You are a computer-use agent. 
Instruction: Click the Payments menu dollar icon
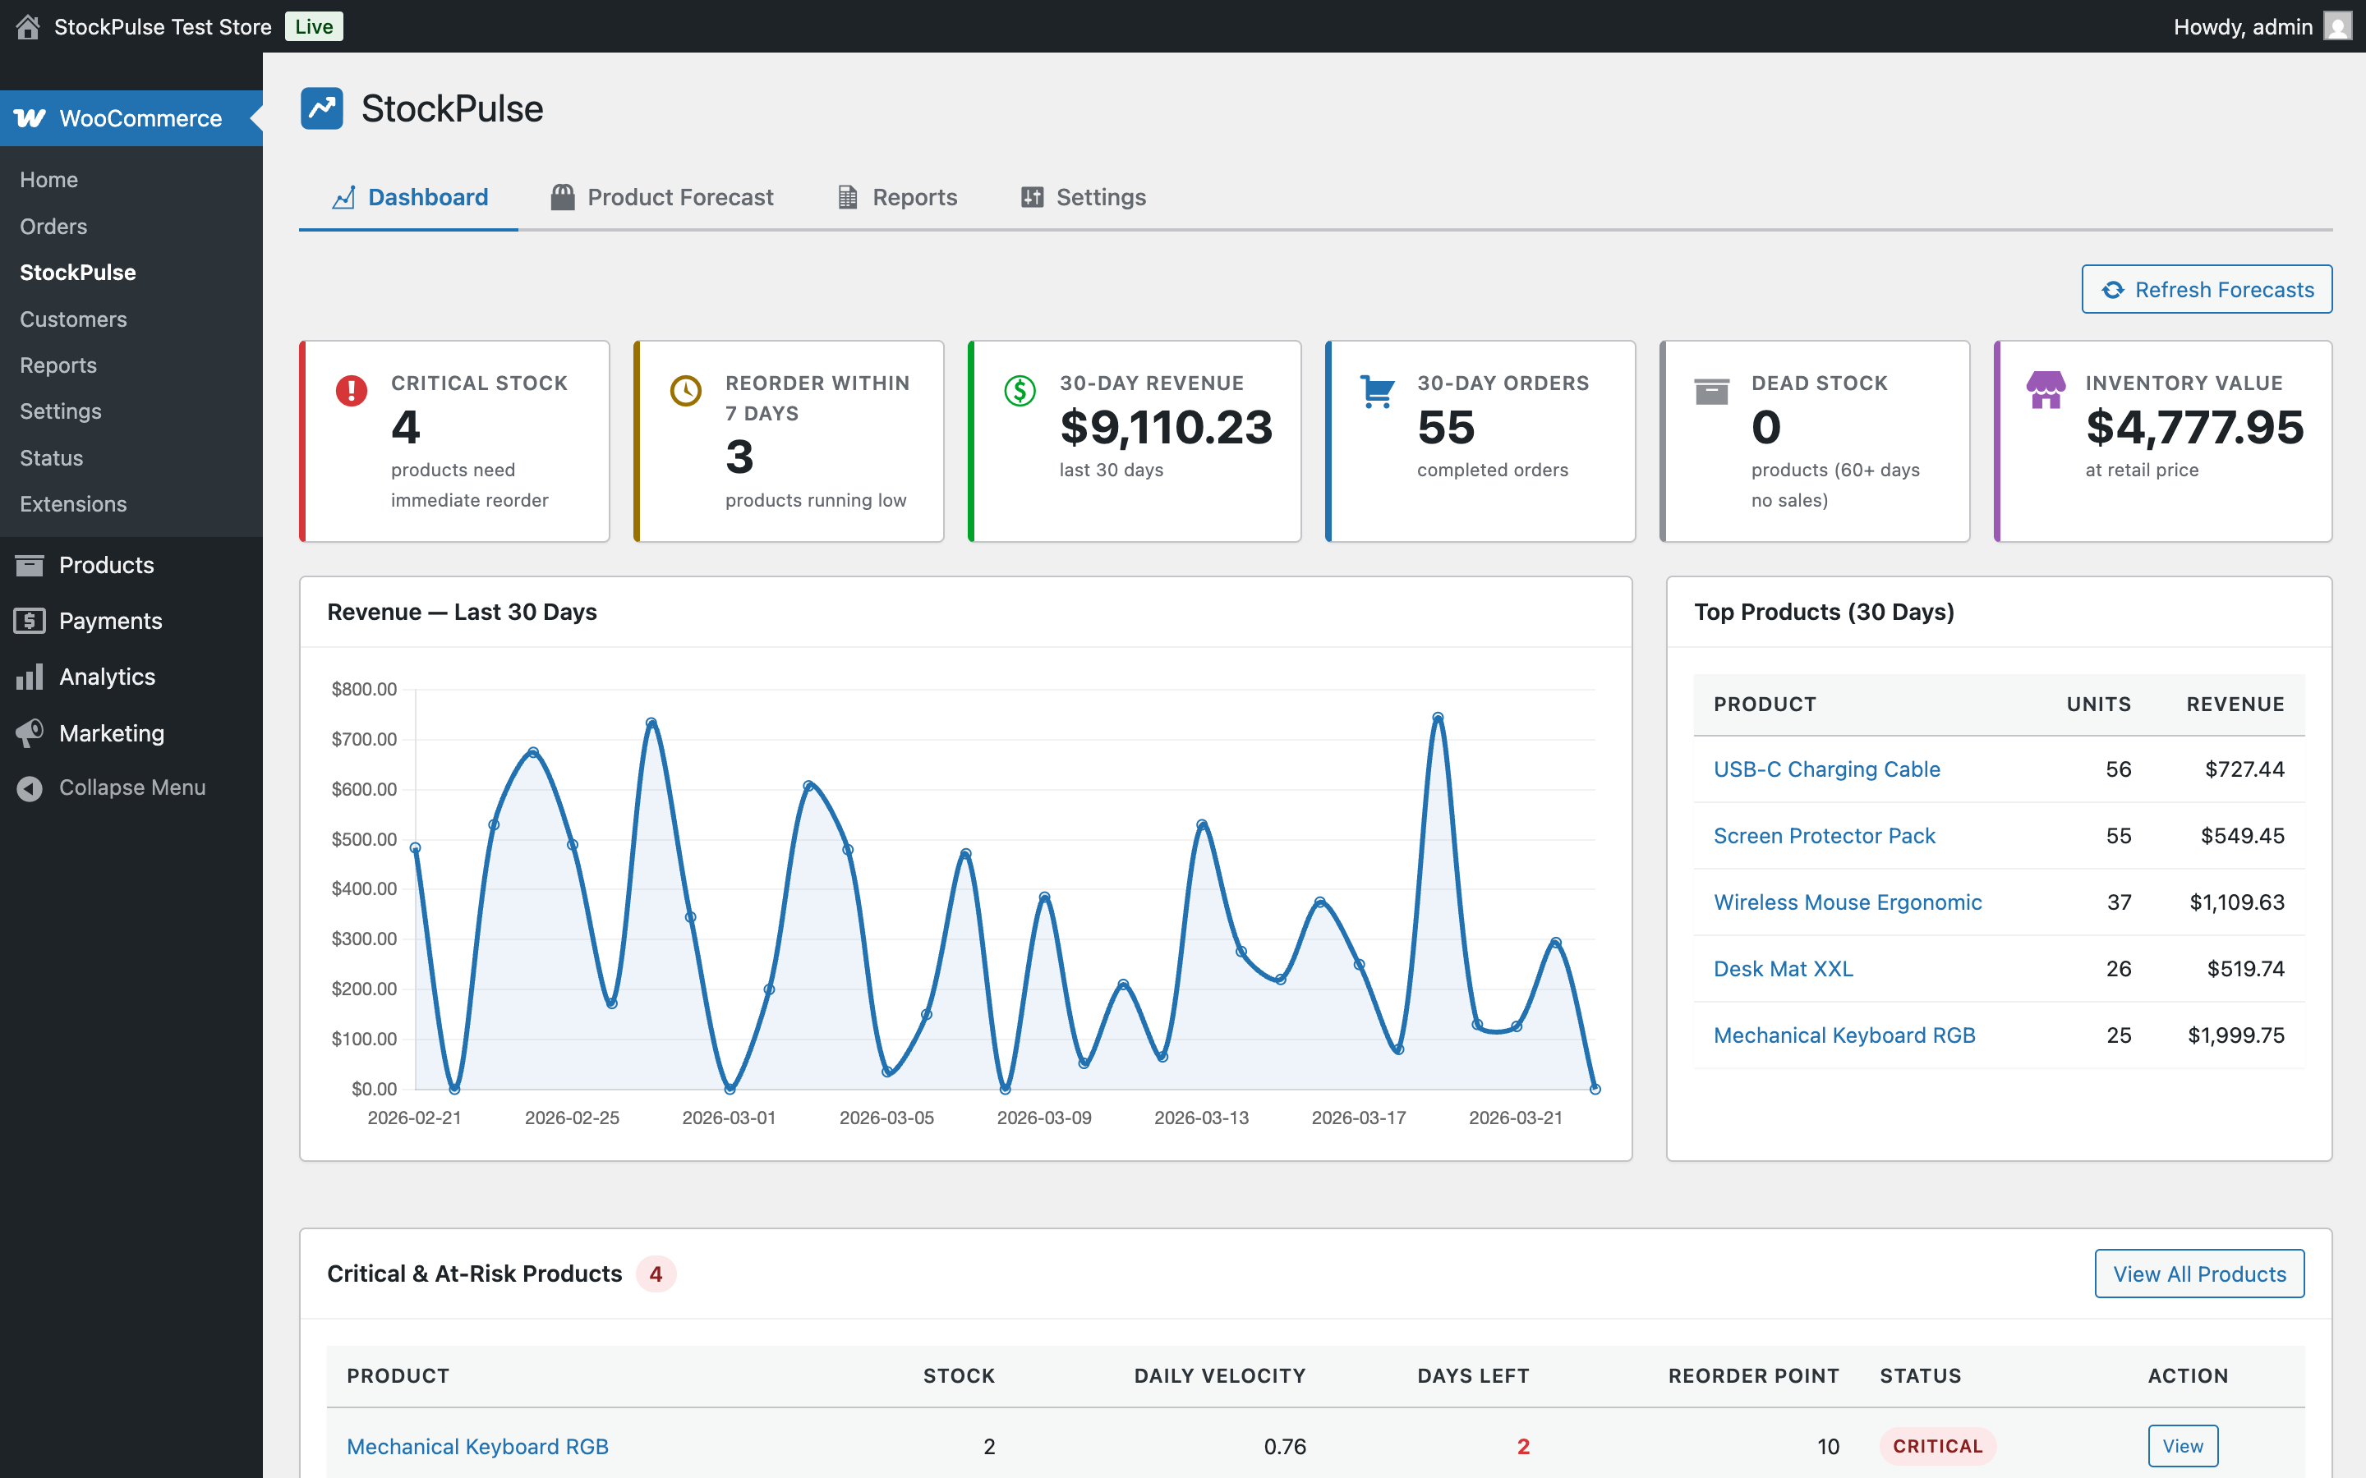pyautogui.click(x=30, y=621)
